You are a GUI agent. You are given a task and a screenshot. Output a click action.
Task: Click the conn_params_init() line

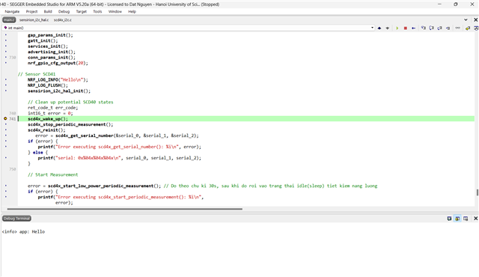pos(52,58)
